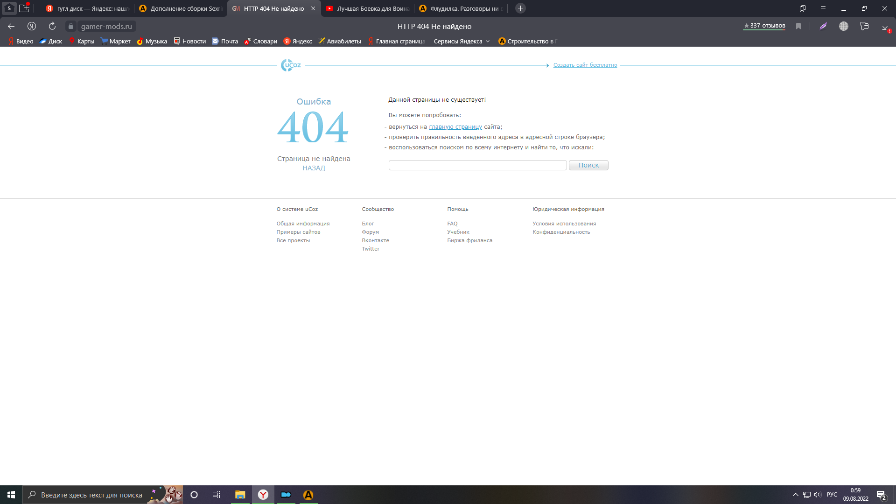The image size is (896, 504).
Task: Toggle the РУС keyboard language indicator
Action: 832,495
